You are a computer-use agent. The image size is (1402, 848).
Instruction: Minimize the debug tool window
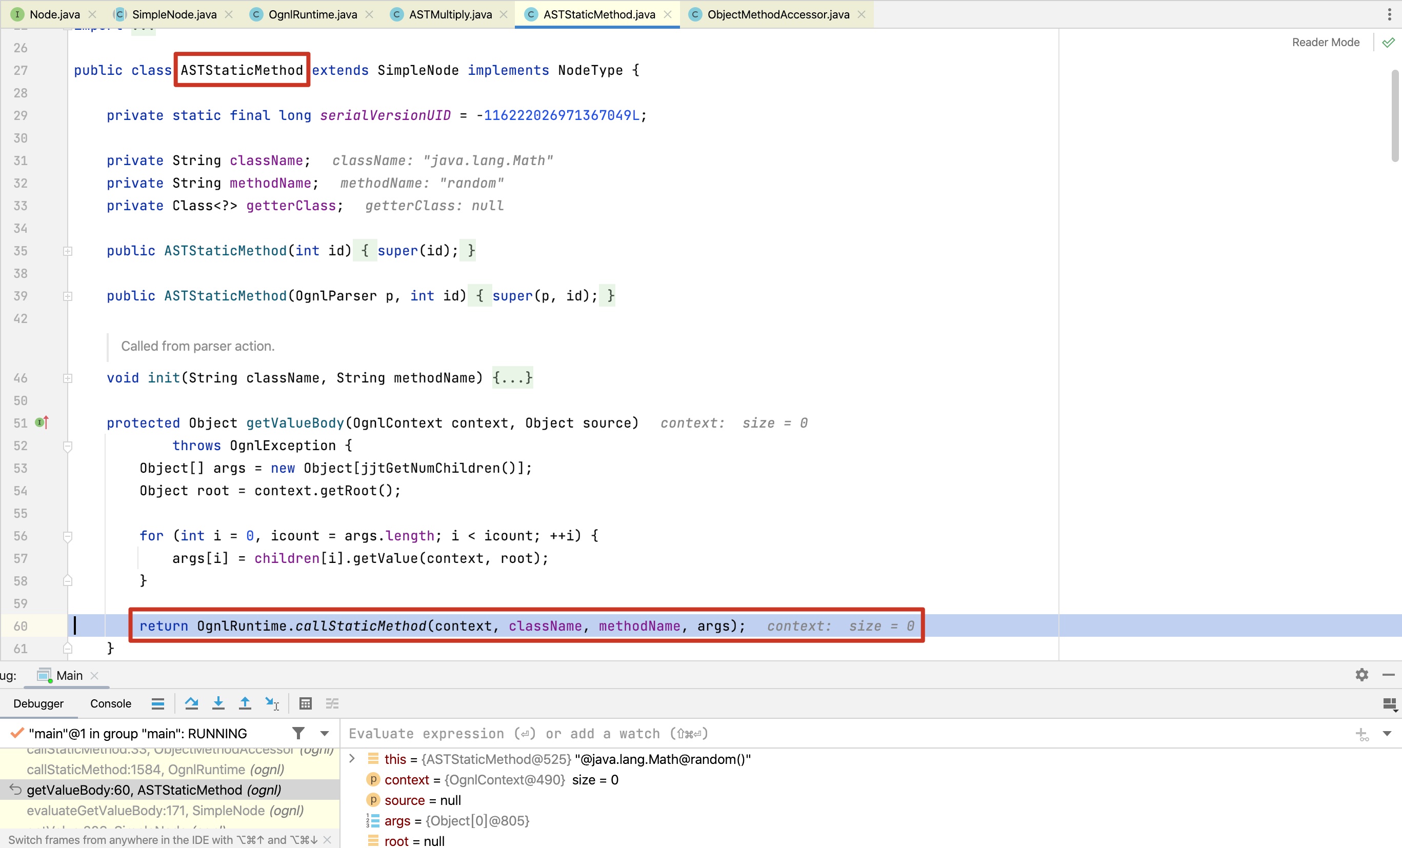1388,675
